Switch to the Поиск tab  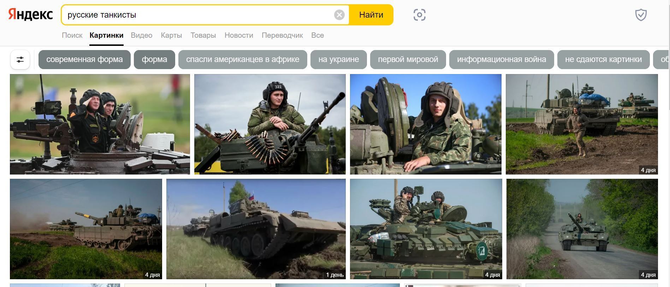(x=72, y=35)
